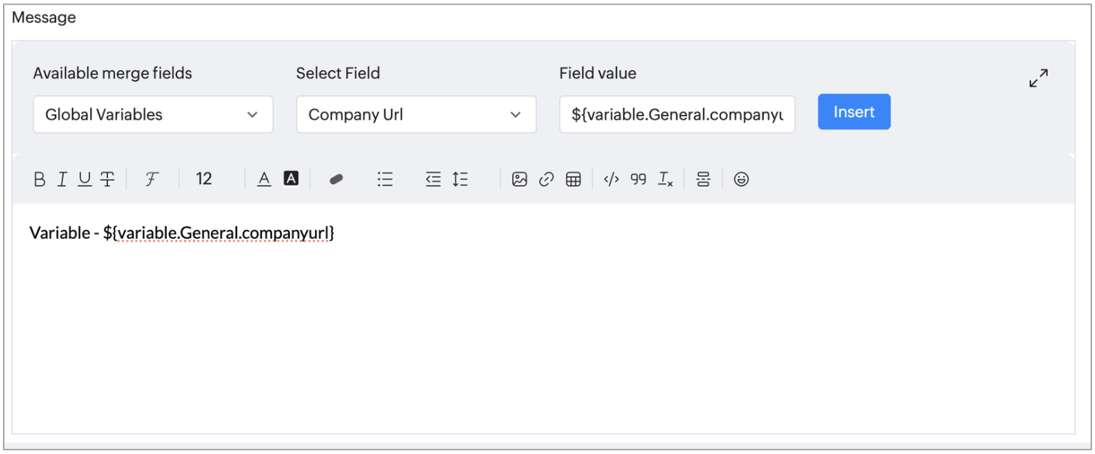Toggle underline formatting
1095x454 pixels.
tap(85, 179)
